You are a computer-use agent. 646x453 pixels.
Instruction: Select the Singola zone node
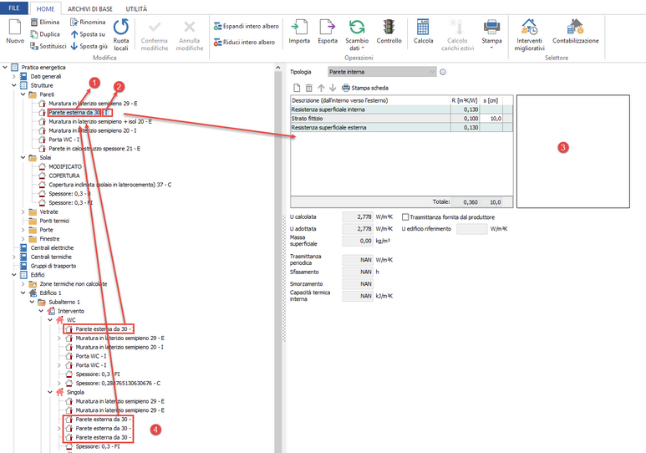pos(75,392)
